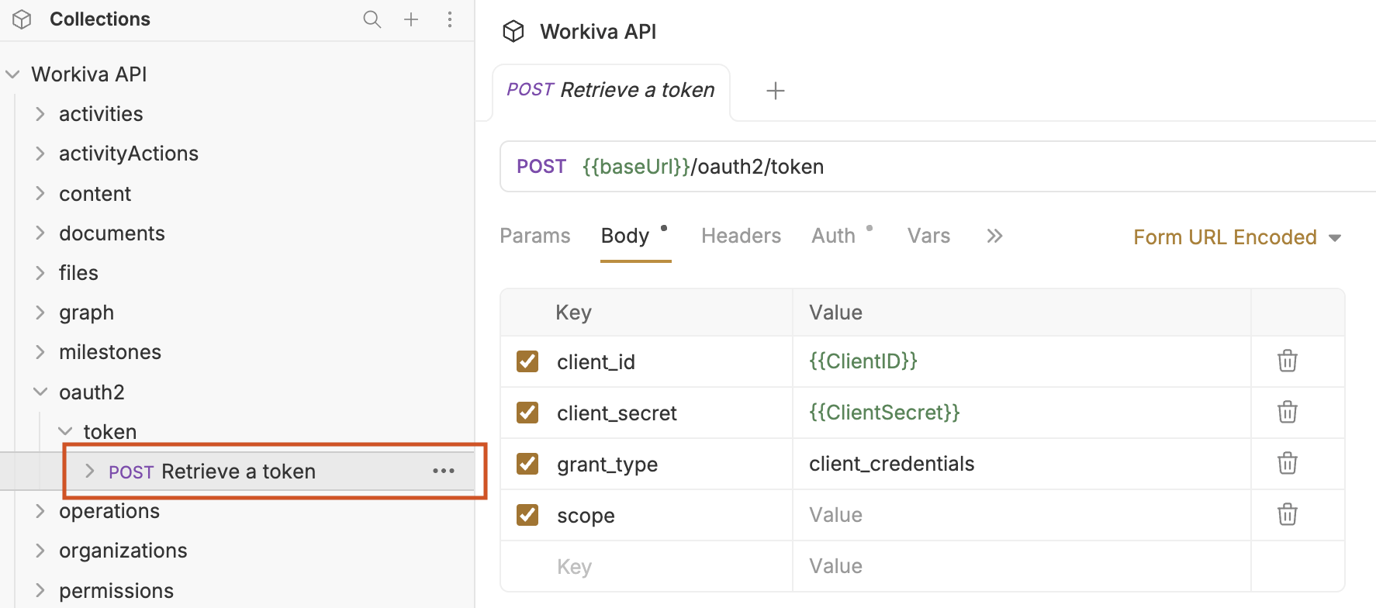
Task: Edit the client_id value {{ClientID}}
Action: point(863,361)
